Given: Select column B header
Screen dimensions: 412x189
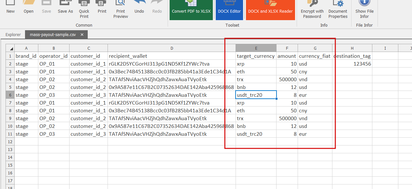Looking at the screenshot, I should (x=54, y=48).
